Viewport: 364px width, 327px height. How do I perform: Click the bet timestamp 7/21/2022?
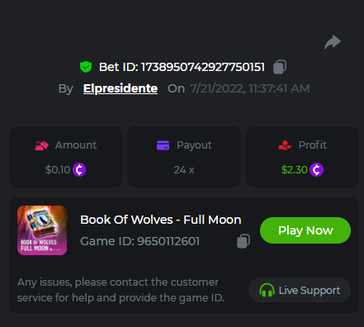(x=250, y=88)
